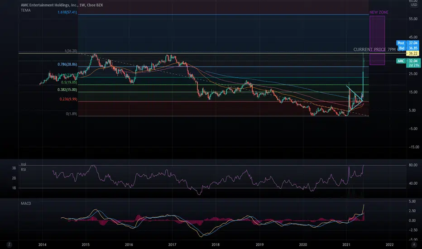
Task: Click the 1.618(57.41) Fibonacci level label
Action: click(67, 12)
